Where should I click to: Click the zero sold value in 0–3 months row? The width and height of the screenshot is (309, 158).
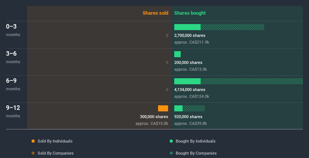coord(167,35)
